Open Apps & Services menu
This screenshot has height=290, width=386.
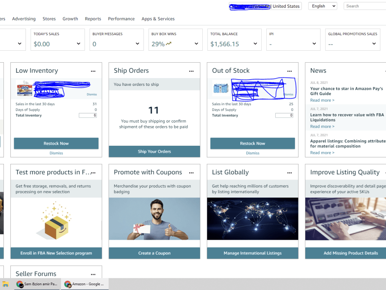(x=158, y=19)
